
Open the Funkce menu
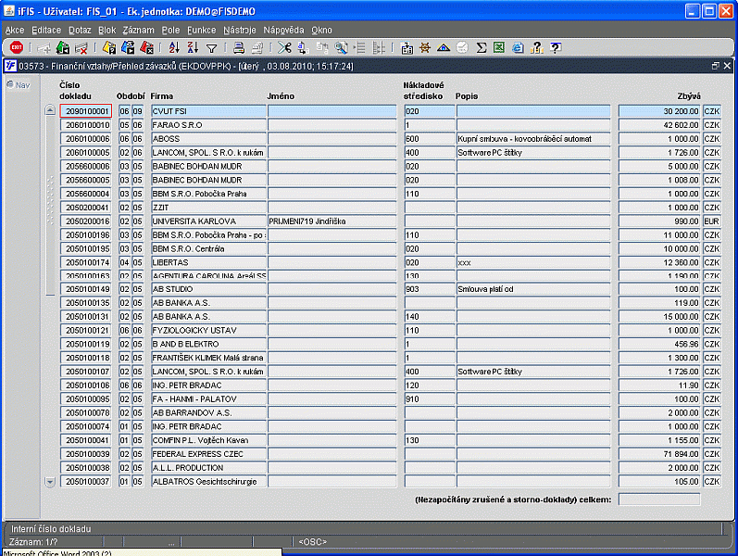point(202,31)
